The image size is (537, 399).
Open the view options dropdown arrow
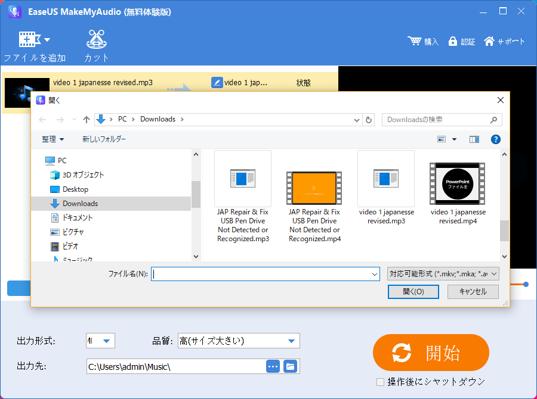[x=454, y=139]
